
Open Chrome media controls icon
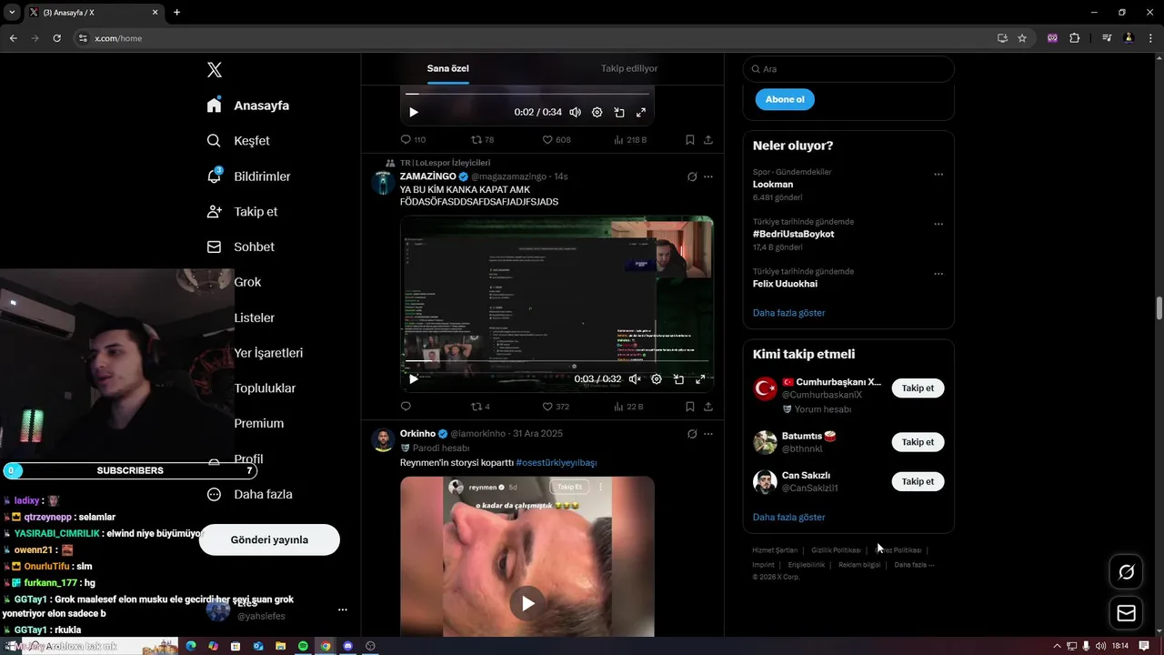click(x=1107, y=38)
